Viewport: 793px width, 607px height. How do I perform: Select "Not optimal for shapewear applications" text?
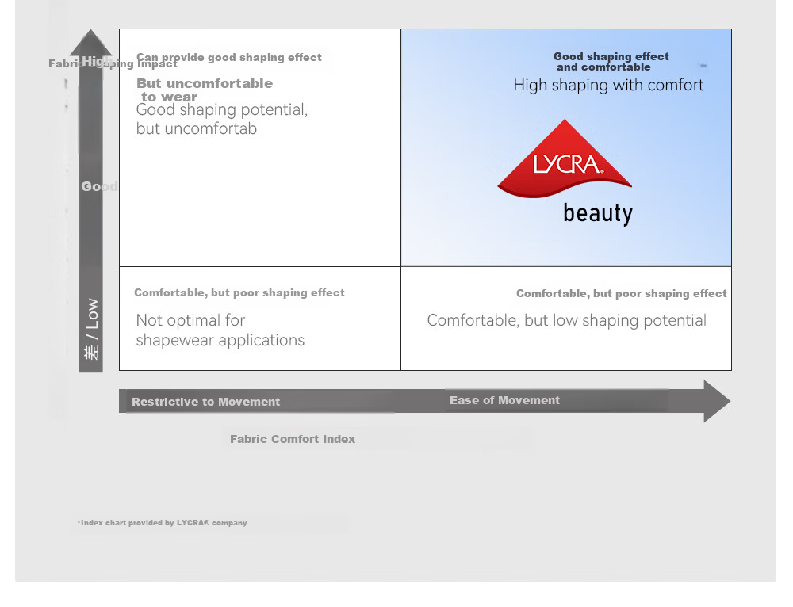pyautogui.click(x=220, y=330)
